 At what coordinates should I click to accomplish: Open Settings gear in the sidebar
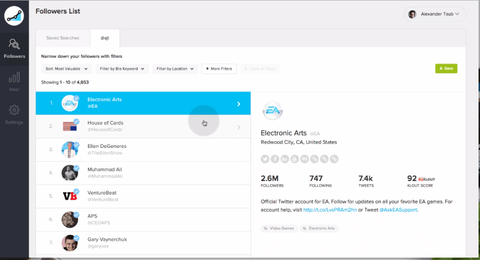(x=14, y=115)
